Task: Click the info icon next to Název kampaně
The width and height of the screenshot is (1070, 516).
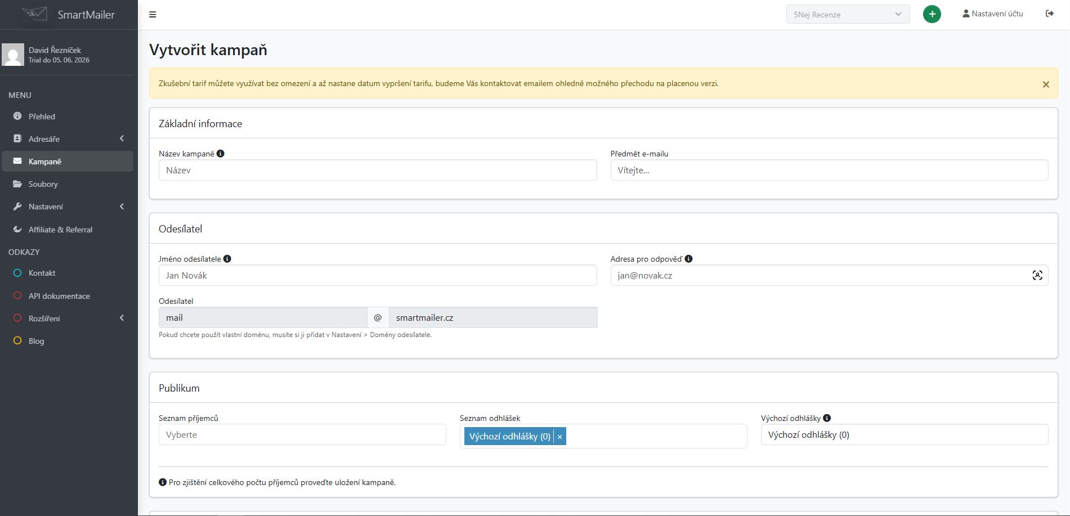Action: [x=221, y=153]
